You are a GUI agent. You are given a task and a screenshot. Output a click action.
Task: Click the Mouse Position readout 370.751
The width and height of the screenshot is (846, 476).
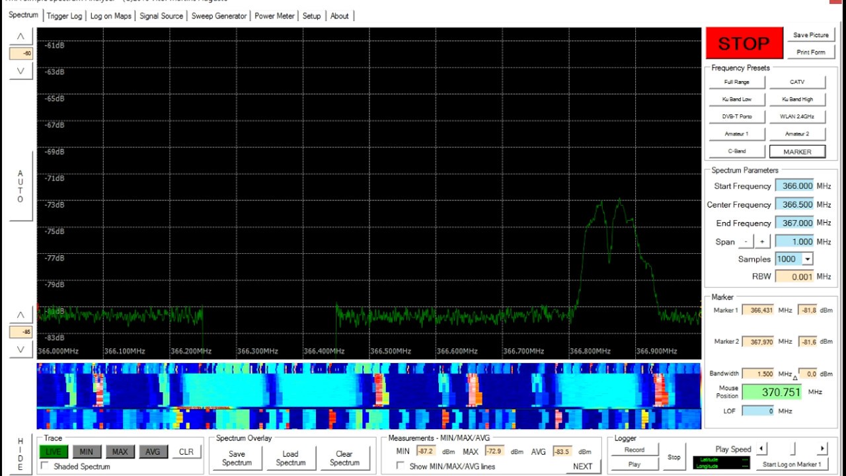(772, 392)
